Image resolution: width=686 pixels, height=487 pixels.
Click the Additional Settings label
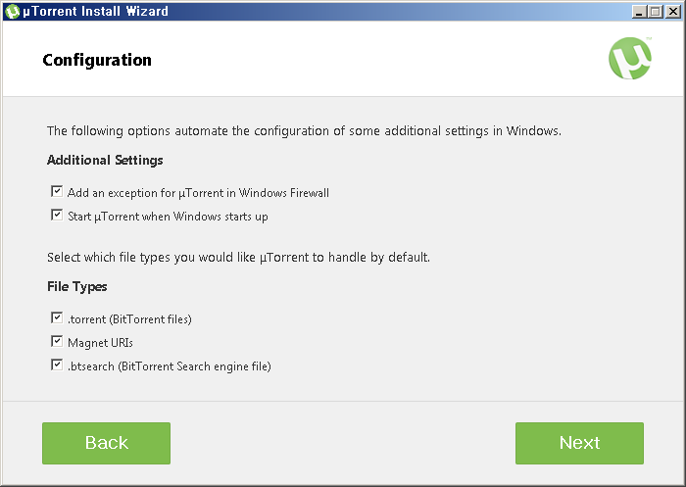pos(105,161)
